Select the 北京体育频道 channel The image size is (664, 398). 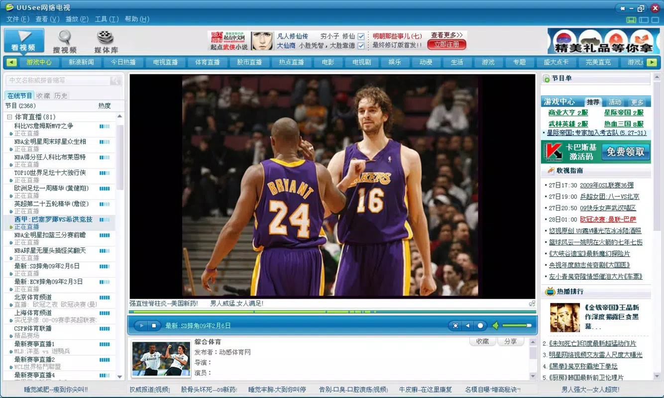33,297
